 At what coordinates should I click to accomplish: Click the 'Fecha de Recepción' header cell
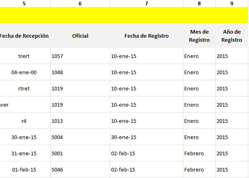24,36
